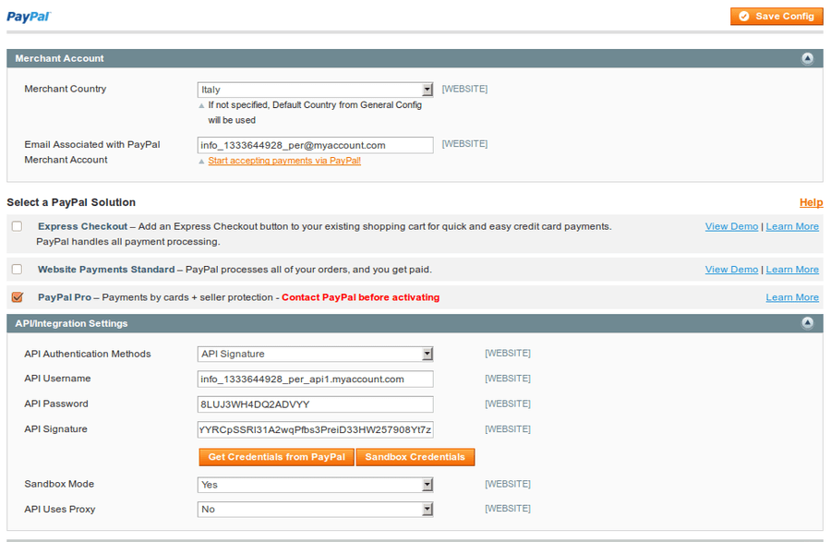Click the Merchant Country label
The width and height of the screenshot is (831, 542).
pos(66,89)
